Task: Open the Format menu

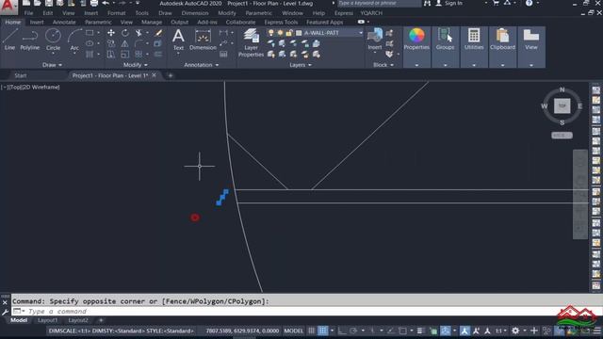Action: pos(117,13)
